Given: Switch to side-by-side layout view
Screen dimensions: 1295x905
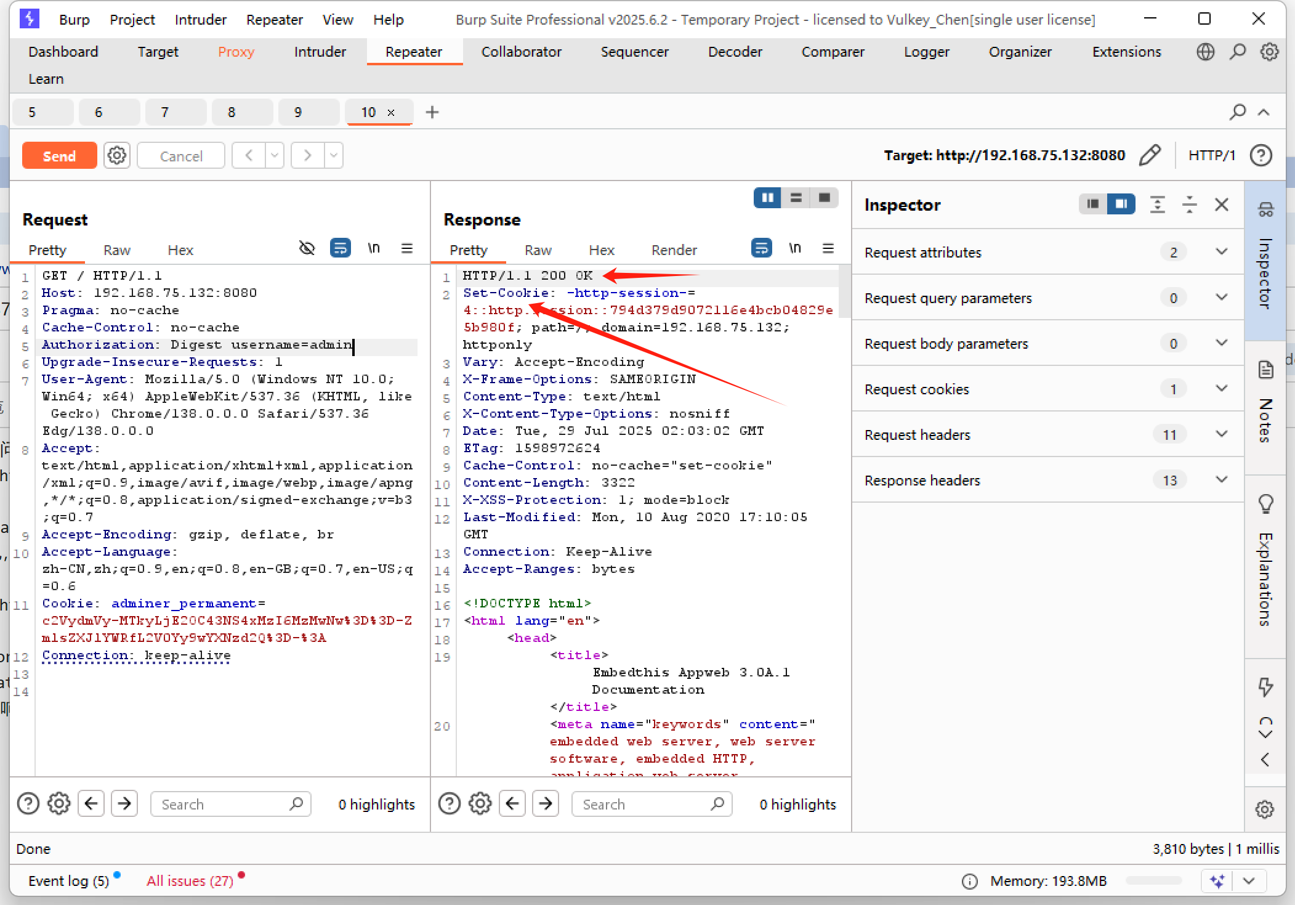Looking at the screenshot, I should [767, 198].
